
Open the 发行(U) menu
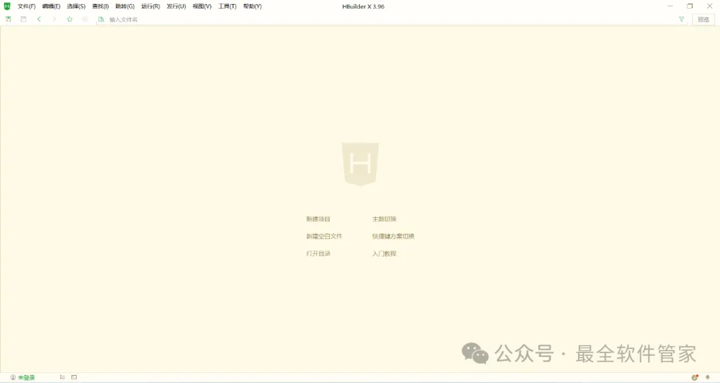[x=176, y=7]
